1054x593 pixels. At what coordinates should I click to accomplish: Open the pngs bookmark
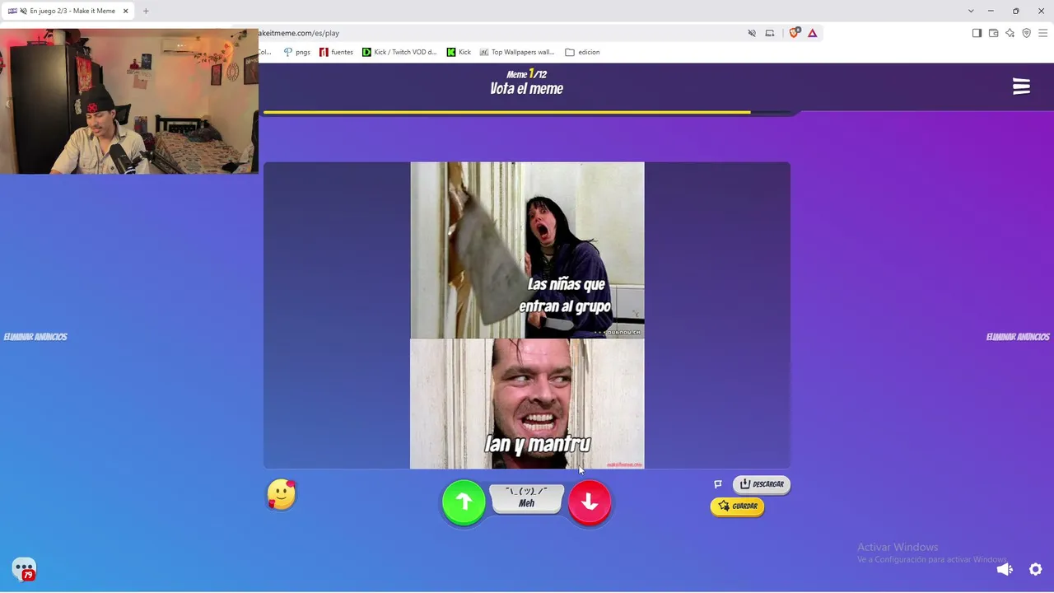[296, 52]
